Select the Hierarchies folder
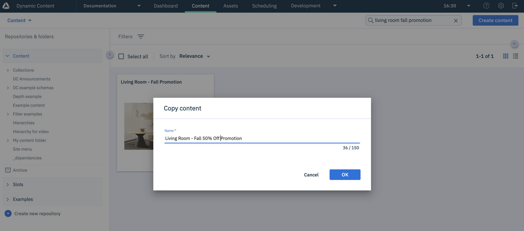This screenshot has height=231, width=524. (24, 123)
